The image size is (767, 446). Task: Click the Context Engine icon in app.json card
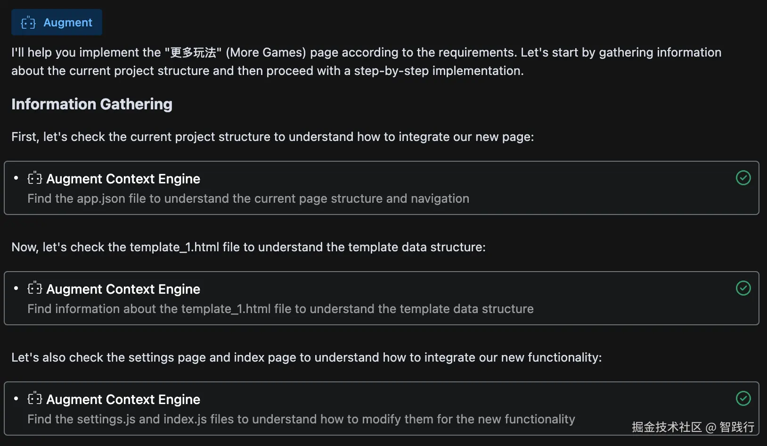point(35,178)
